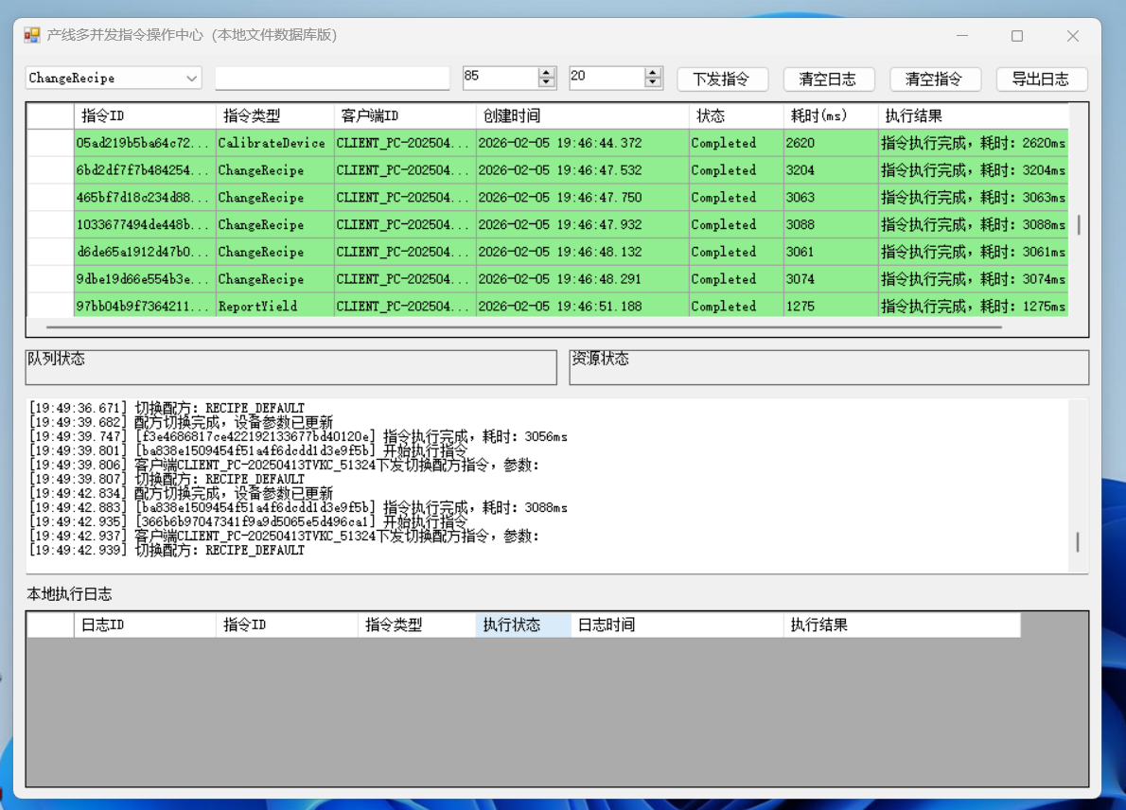This screenshot has width=1126, height=810.
Task: Click the 执行结果 header in top grid
Action: [x=973, y=115]
